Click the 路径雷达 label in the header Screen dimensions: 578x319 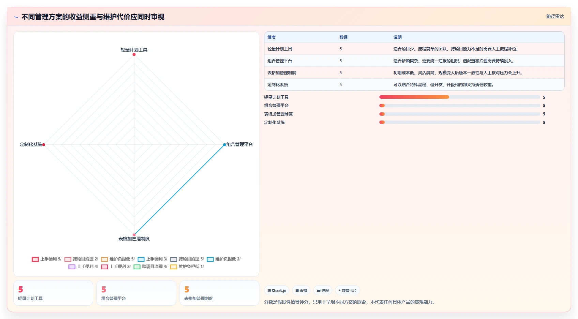click(x=555, y=16)
